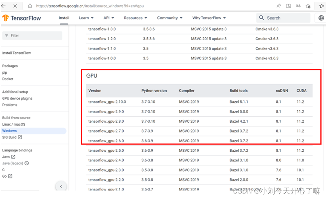The width and height of the screenshot is (326, 198).
Task: Click the GPU section heading
Action: point(92,76)
